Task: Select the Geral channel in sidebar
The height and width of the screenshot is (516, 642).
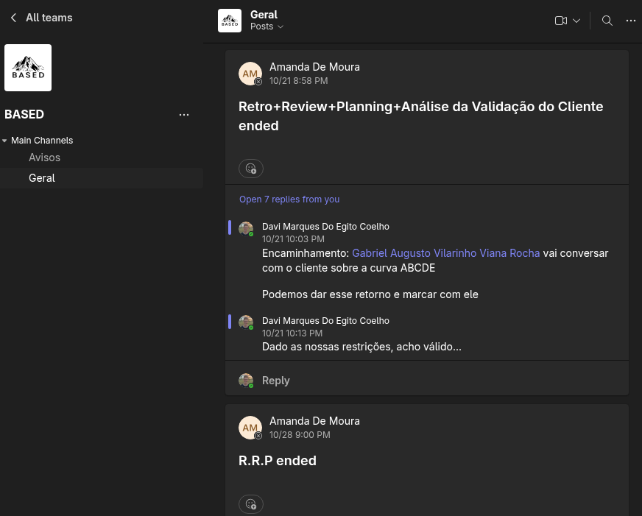Action: (42, 178)
